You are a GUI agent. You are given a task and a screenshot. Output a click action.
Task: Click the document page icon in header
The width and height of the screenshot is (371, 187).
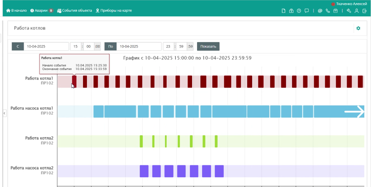click(x=284, y=11)
